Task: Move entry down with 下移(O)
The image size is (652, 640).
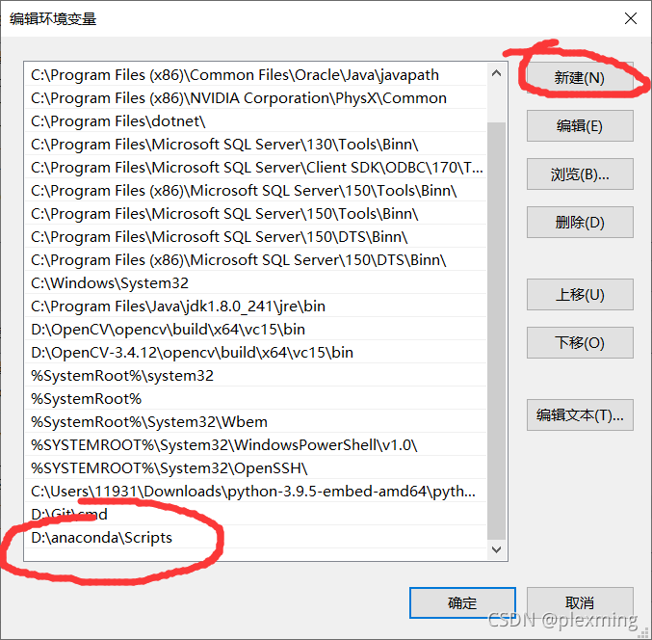Action: coord(580,342)
